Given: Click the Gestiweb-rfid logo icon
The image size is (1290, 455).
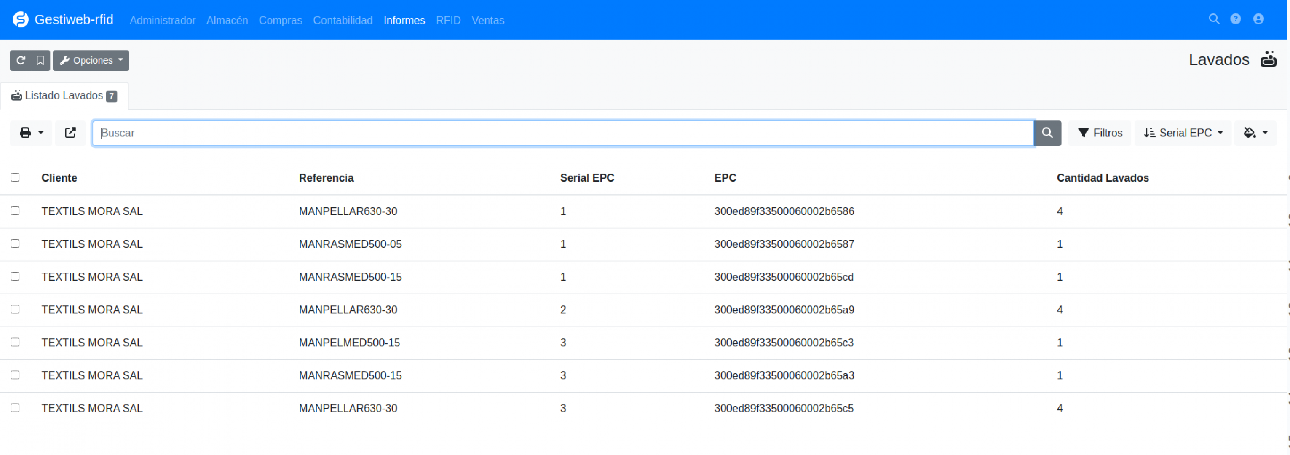Looking at the screenshot, I should click(x=21, y=19).
